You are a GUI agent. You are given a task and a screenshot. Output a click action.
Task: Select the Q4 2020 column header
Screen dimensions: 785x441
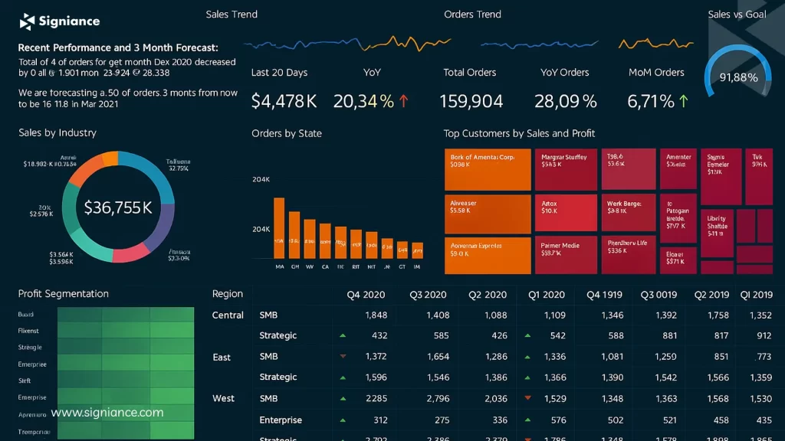366,295
